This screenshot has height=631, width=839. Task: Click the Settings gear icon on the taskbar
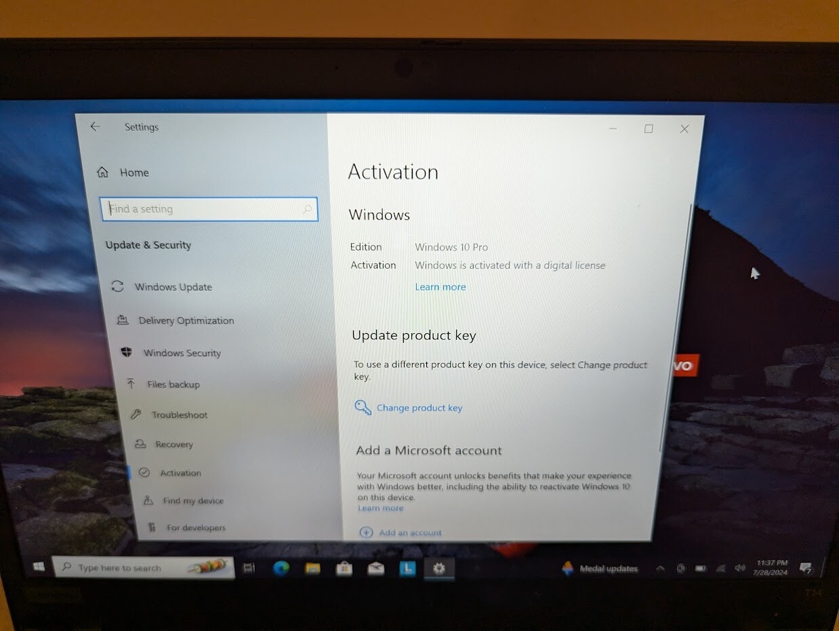(438, 569)
